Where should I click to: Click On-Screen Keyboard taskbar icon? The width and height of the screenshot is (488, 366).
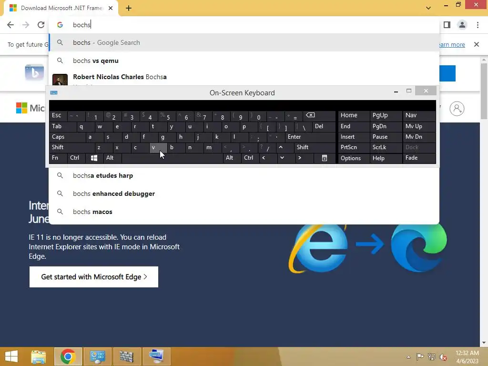(156, 356)
